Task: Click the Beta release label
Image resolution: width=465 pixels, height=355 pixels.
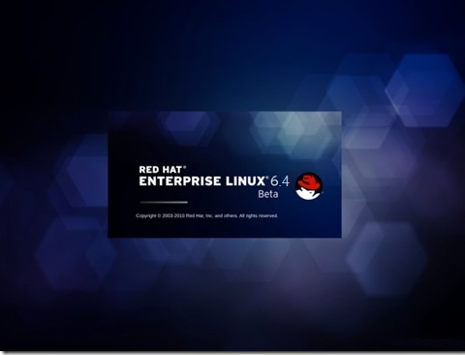Action: tap(268, 194)
